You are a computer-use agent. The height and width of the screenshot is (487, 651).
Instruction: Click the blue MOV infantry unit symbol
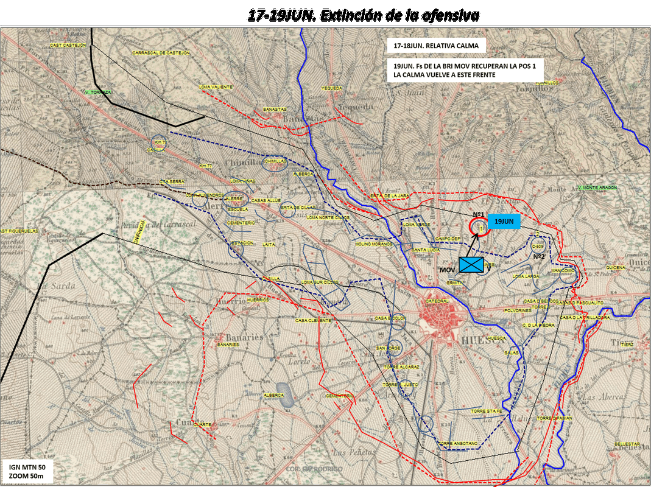click(x=471, y=264)
